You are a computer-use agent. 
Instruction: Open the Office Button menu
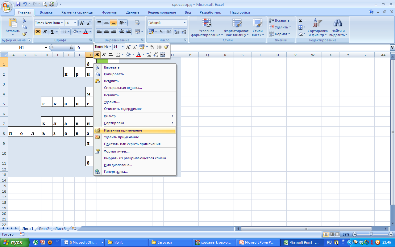(x=6, y=6)
